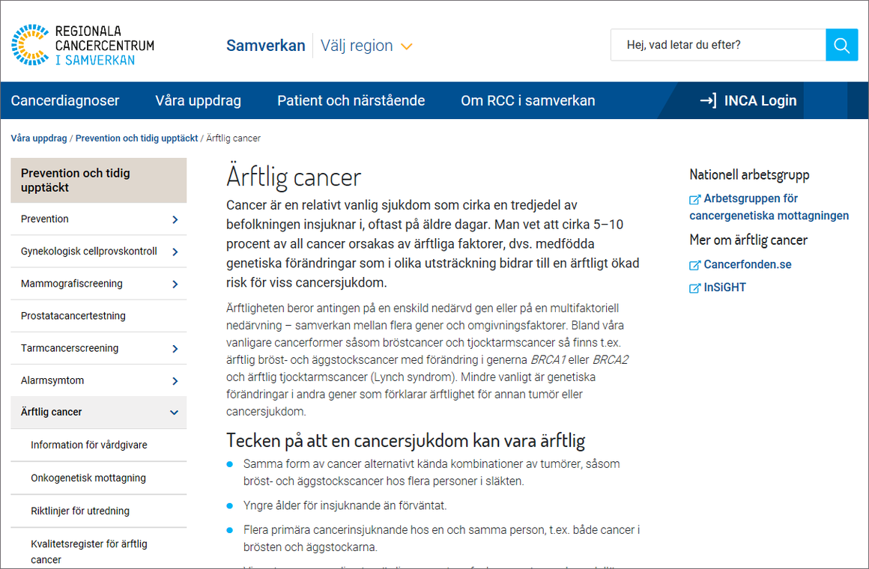869x569 pixels.
Task: Click bullet text 'Yngre ålder för insjuknande än förväntat.'
Action: coord(345,505)
